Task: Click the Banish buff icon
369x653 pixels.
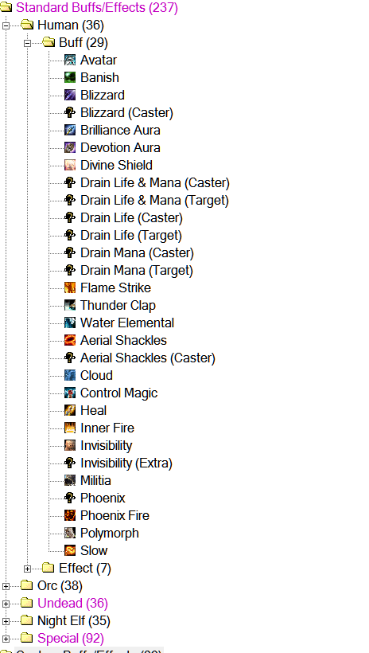Action: point(70,77)
